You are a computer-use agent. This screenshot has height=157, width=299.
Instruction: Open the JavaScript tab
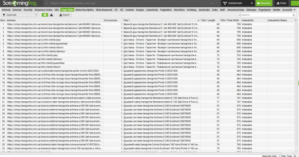point(204,10)
